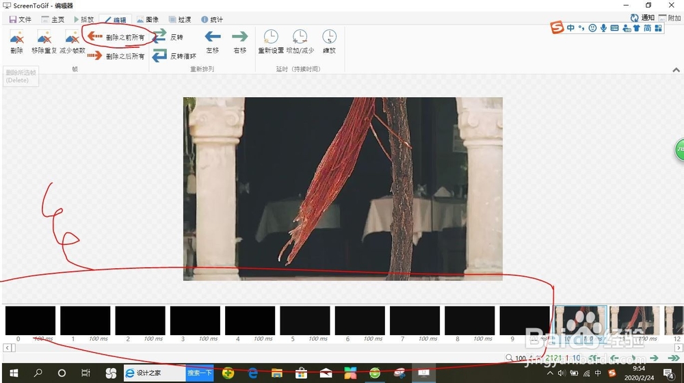Go to the next frame arrow
This screenshot has height=383, width=684.
(654, 358)
